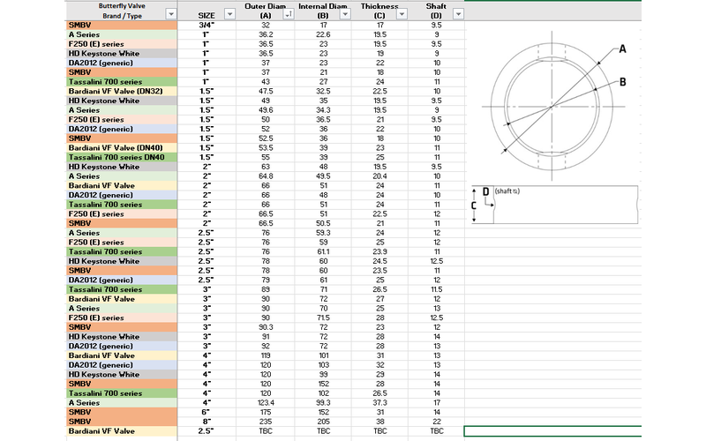Select the 'Tassalini 700 series DN40' cell
Viewport: 706px width, 441px height.
(122, 158)
